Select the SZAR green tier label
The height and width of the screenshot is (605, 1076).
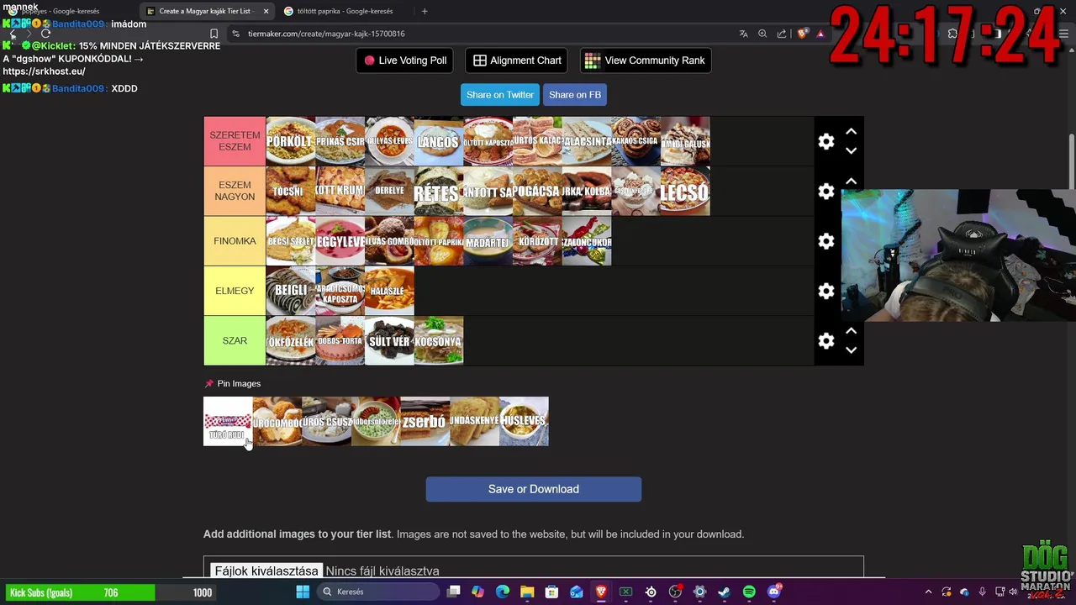pyautogui.click(x=235, y=340)
